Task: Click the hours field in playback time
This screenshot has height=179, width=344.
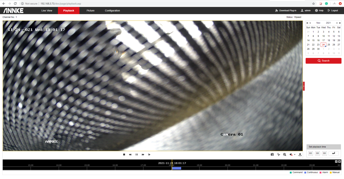Action: point(311,154)
